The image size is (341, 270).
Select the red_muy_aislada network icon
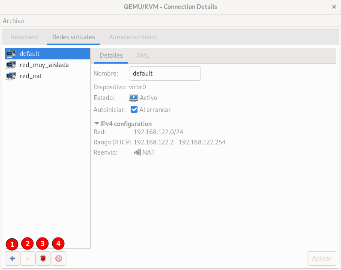11,65
